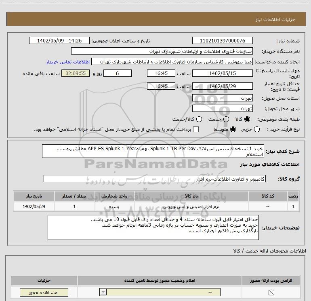Click the remaining time 02:09:55 field
The image size is (311, 301).
76,73
